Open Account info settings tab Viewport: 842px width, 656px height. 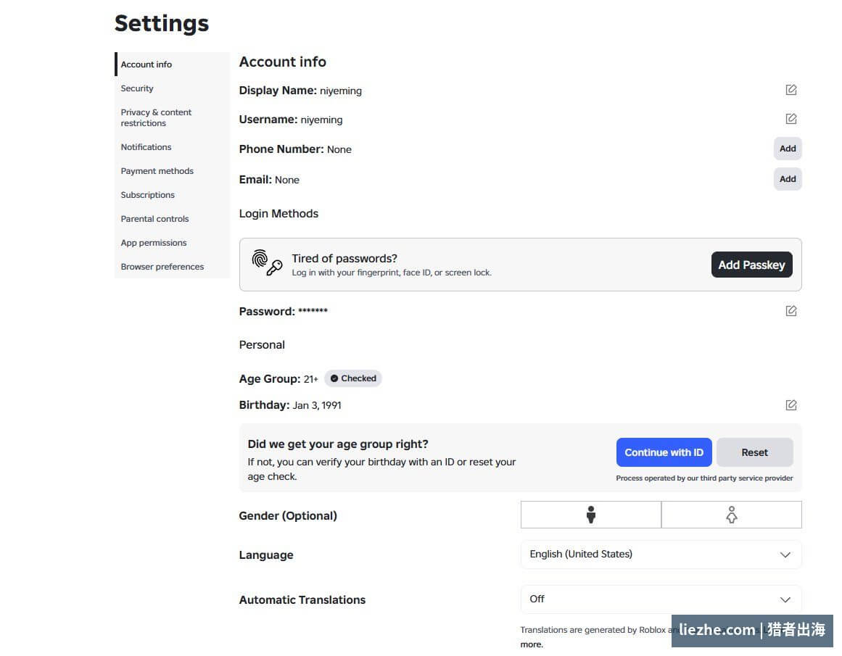click(172, 65)
